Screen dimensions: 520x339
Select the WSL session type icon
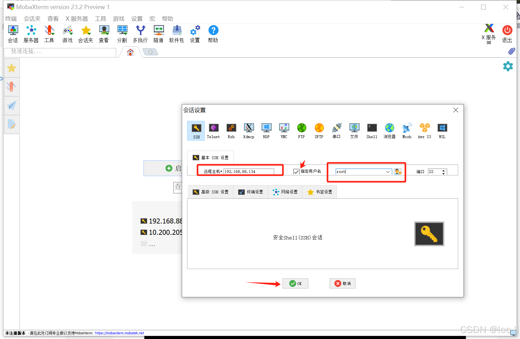coord(442,131)
